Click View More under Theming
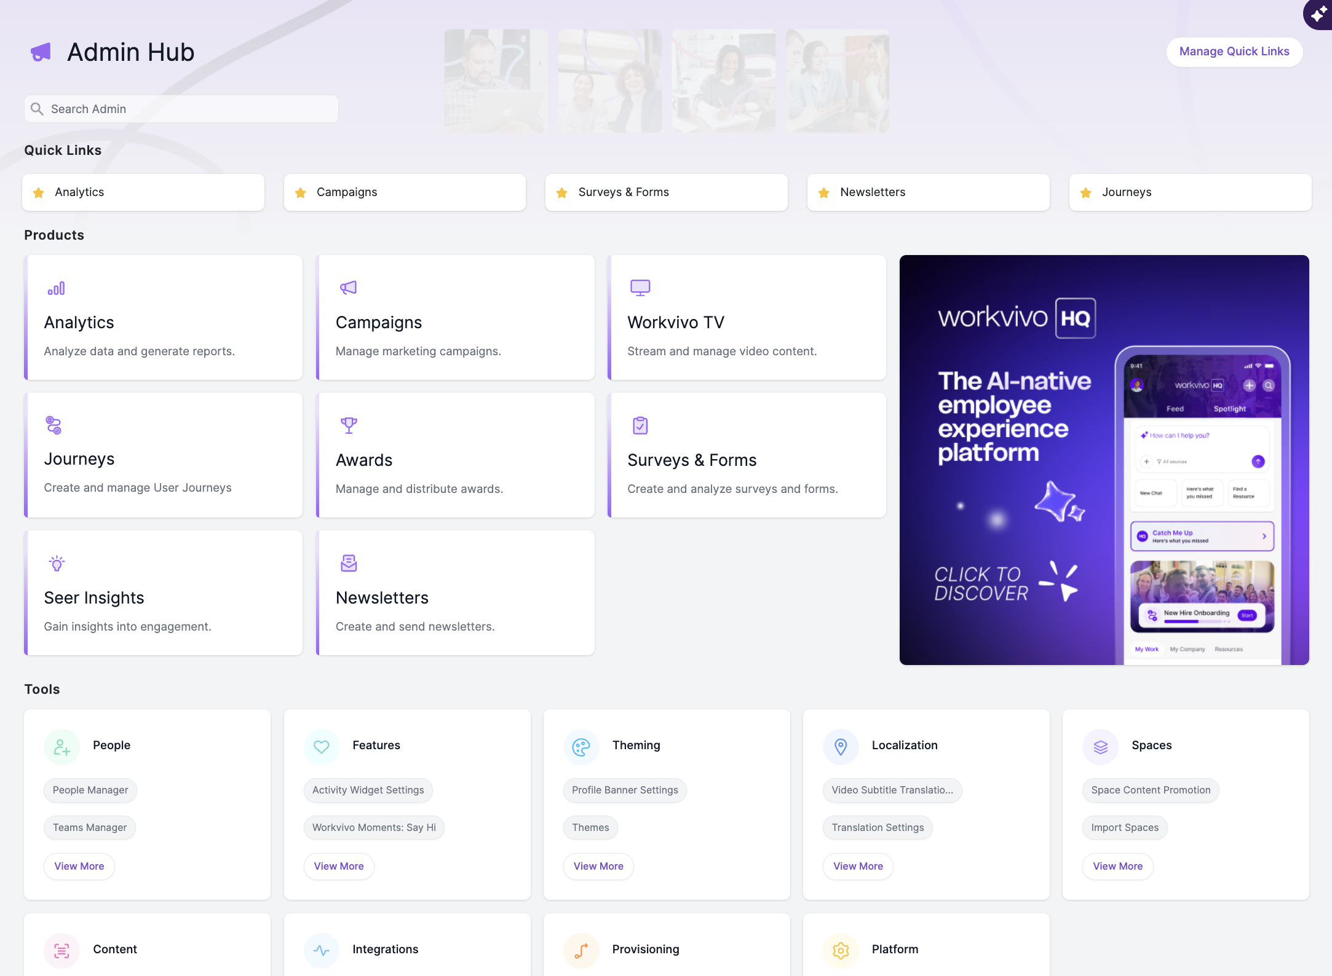The height and width of the screenshot is (976, 1332). [598, 866]
